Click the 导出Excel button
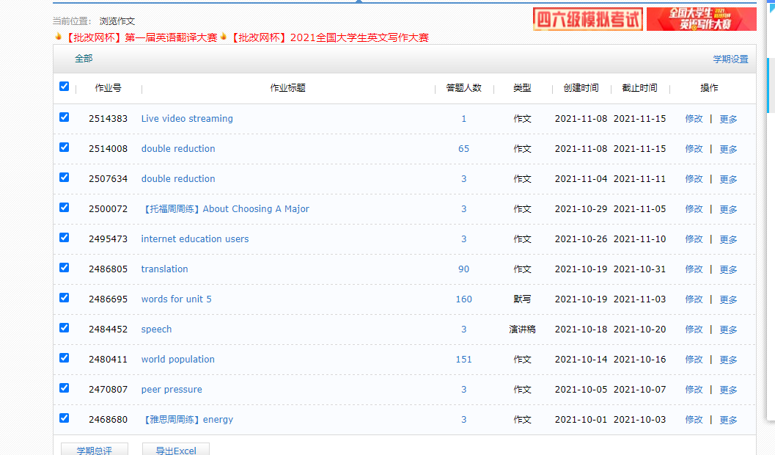775x455 pixels. [176, 451]
